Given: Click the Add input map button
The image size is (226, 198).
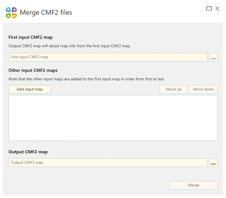Looking at the screenshot, I should (30, 89).
